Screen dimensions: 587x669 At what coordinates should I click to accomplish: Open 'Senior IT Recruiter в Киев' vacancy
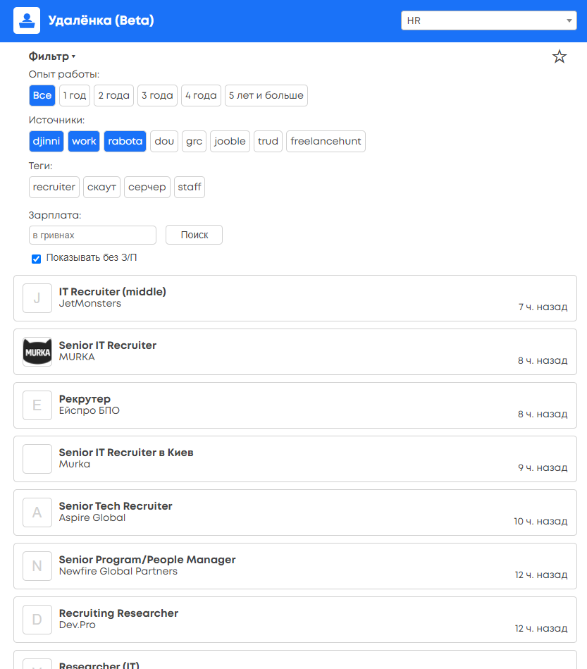click(x=295, y=459)
